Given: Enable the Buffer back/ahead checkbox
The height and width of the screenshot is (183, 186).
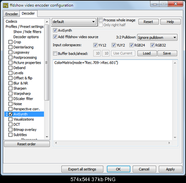Looking at the screenshot, I should 55,54.
